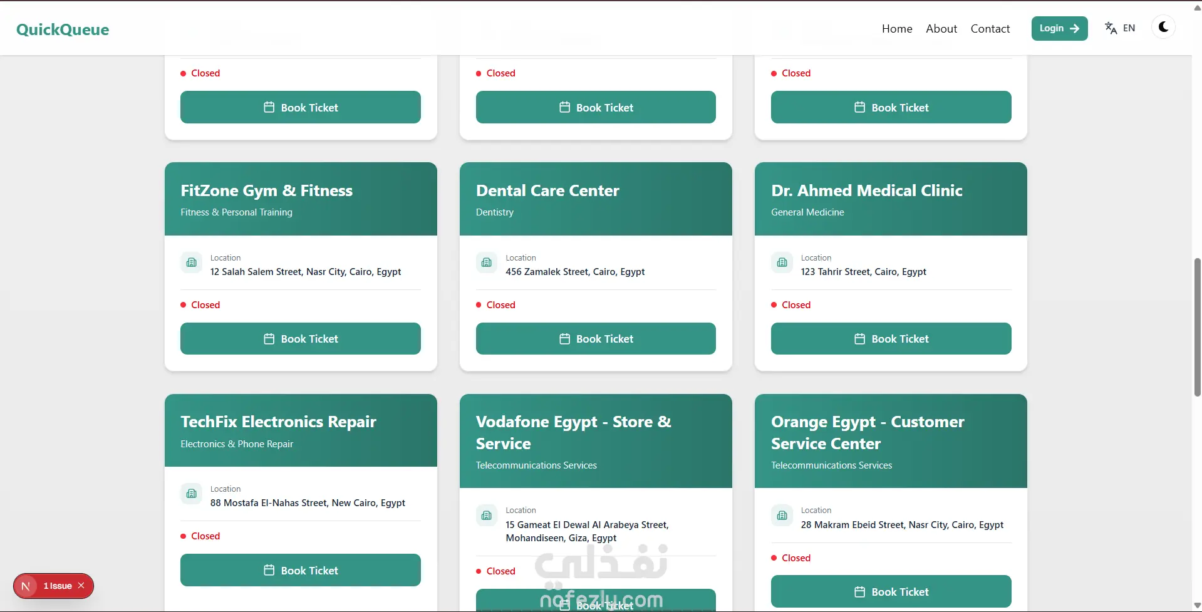Click the Closed status on the Orange Egypt card

(791, 558)
